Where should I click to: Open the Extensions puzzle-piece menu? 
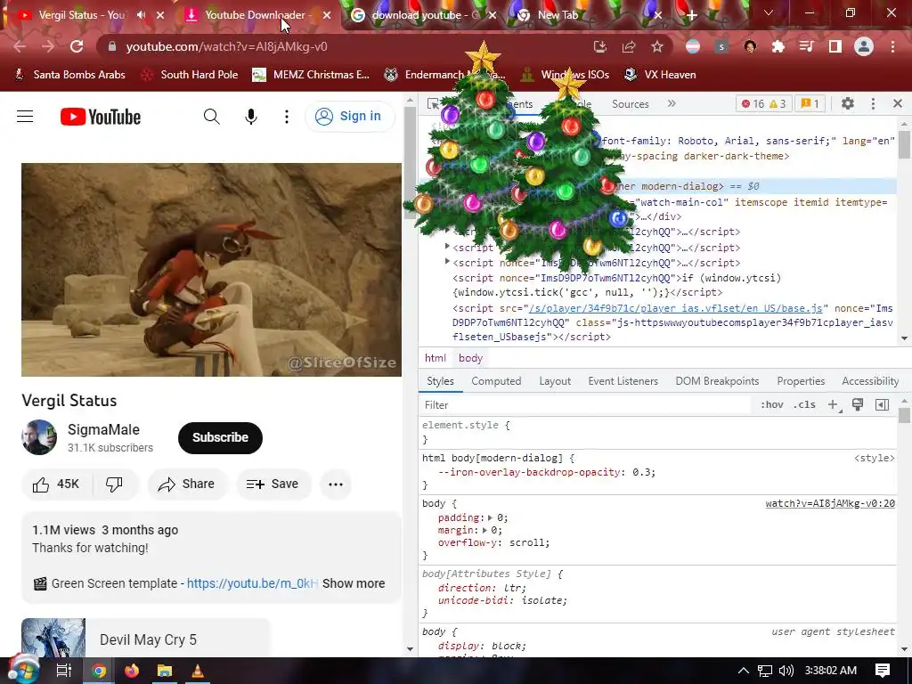778,46
